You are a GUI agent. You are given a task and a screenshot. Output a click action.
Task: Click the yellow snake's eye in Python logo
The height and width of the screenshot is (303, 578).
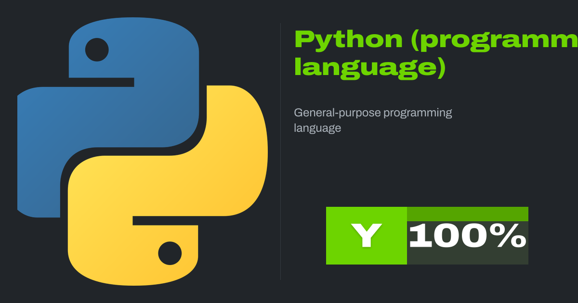[170, 253]
